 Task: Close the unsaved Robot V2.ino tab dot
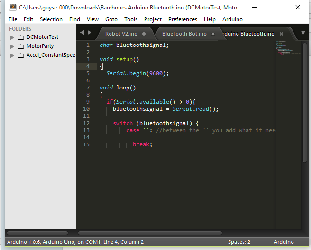pyautogui.click(x=144, y=34)
